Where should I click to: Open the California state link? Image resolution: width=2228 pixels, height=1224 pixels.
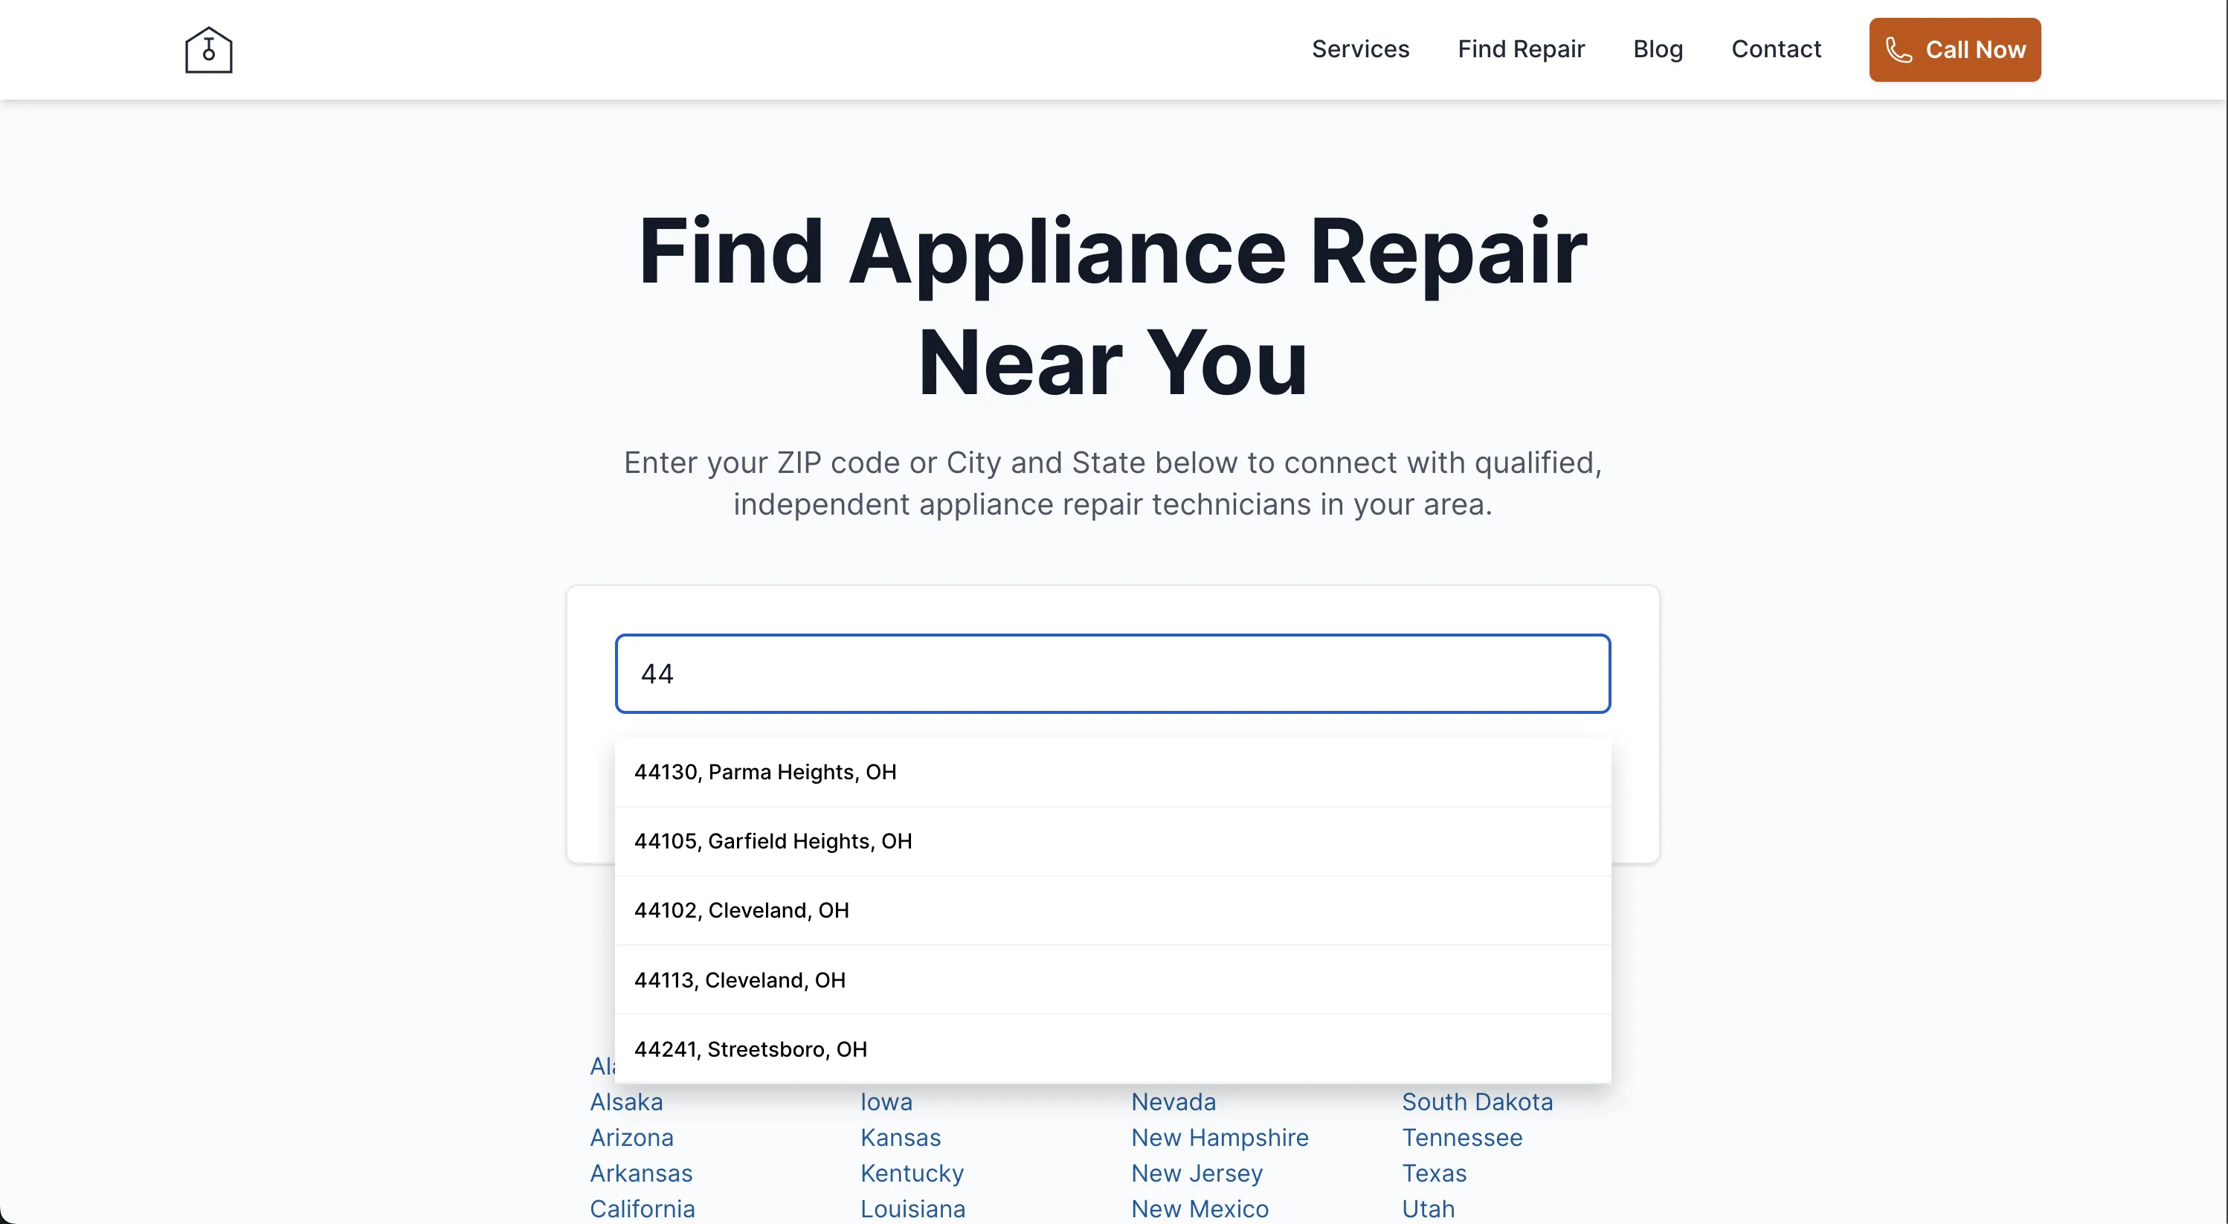tap(643, 1208)
